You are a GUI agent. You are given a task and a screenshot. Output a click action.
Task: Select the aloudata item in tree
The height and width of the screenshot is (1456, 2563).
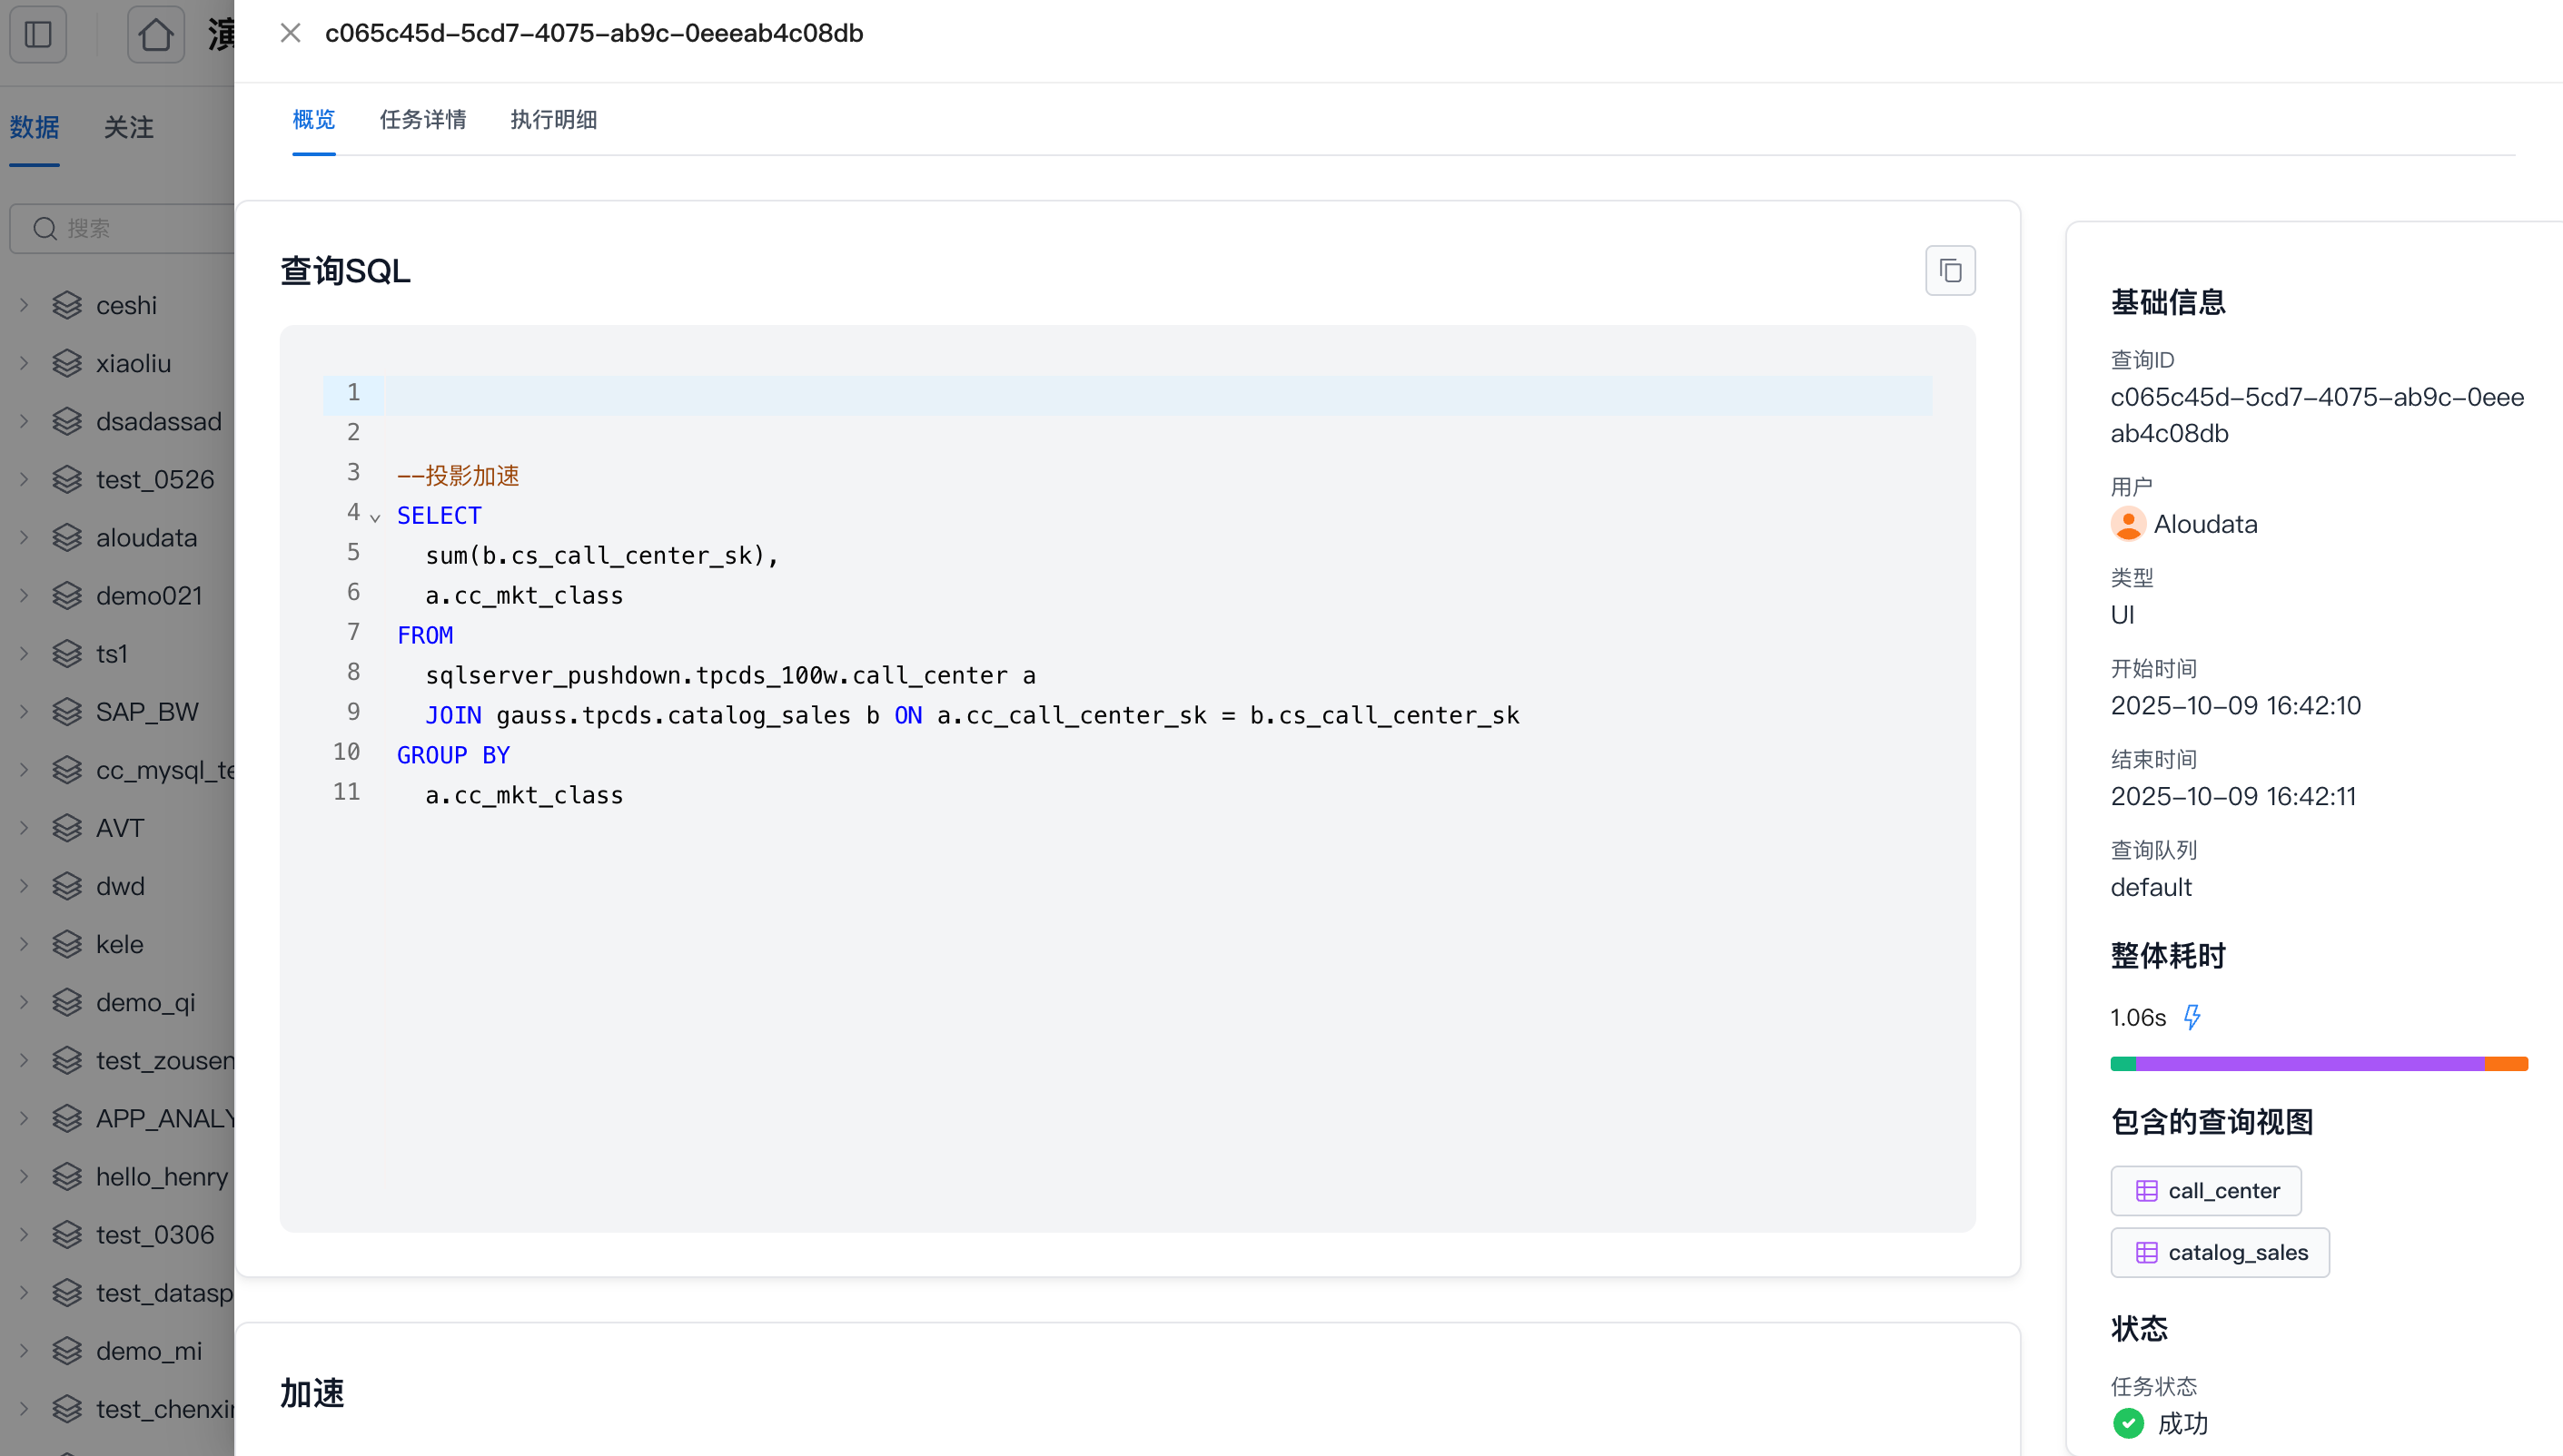[146, 538]
